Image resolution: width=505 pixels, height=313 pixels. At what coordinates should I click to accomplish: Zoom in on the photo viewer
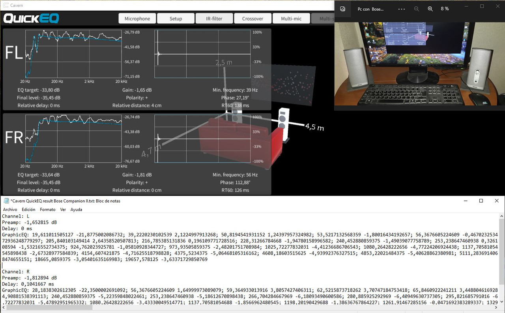coord(430,9)
